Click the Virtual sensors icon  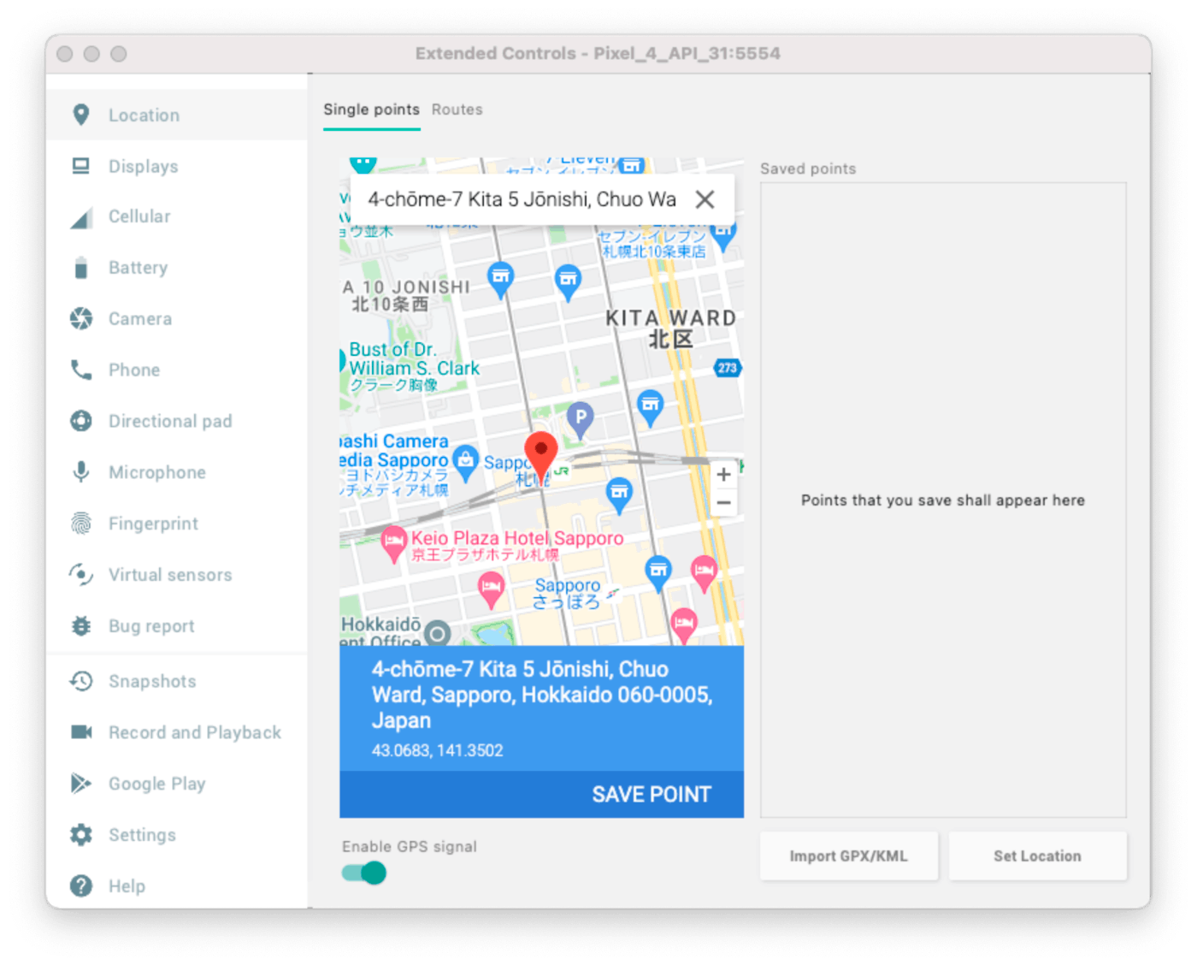point(81,575)
